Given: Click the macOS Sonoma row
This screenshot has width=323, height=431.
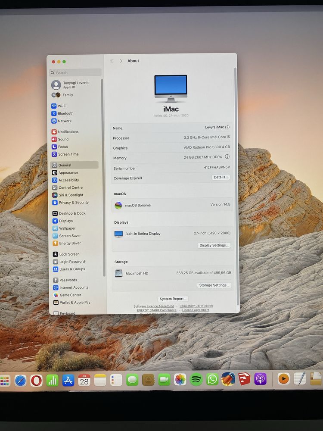Looking at the screenshot, I should coord(172,205).
